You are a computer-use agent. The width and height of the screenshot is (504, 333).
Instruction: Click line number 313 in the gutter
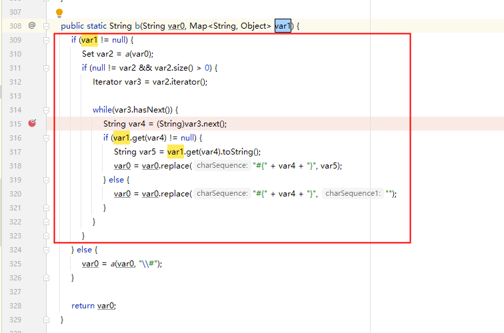pos(15,96)
